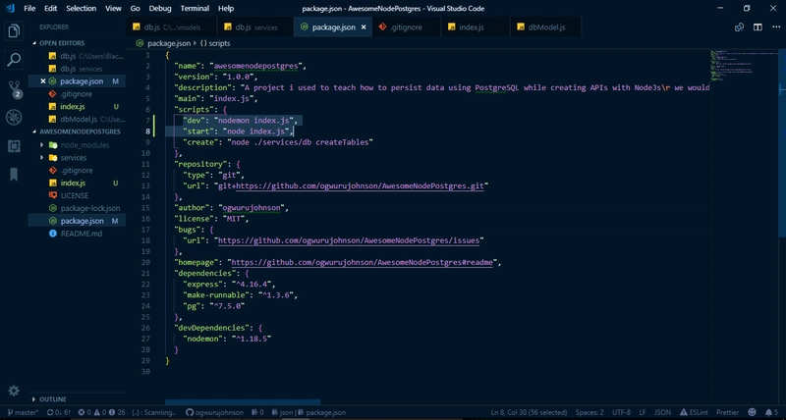
Task: Open the Explorer view in activity bar
Action: pos(14,30)
